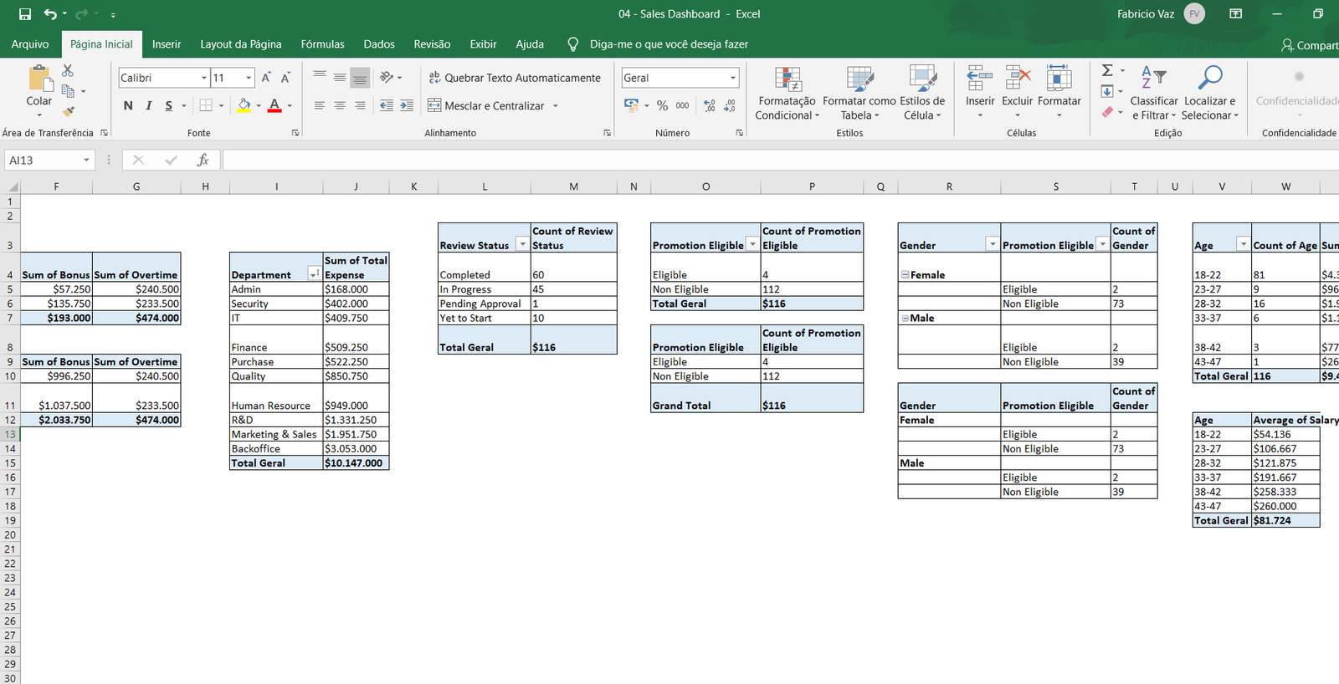Toggle underline formatting S

coord(169,105)
